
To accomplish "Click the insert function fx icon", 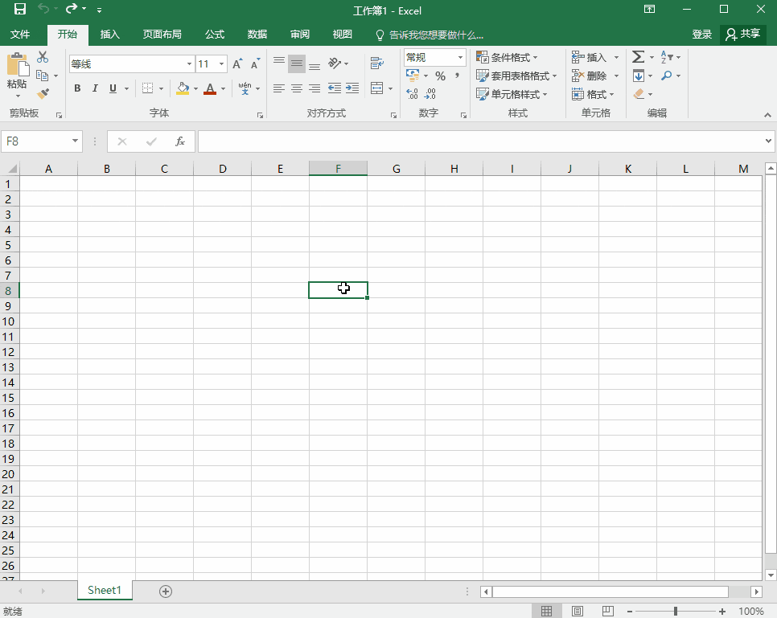I will coord(180,141).
